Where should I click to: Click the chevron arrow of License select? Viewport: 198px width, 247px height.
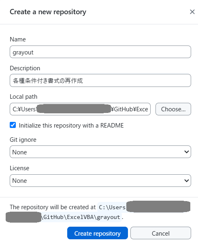coord(187,180)
